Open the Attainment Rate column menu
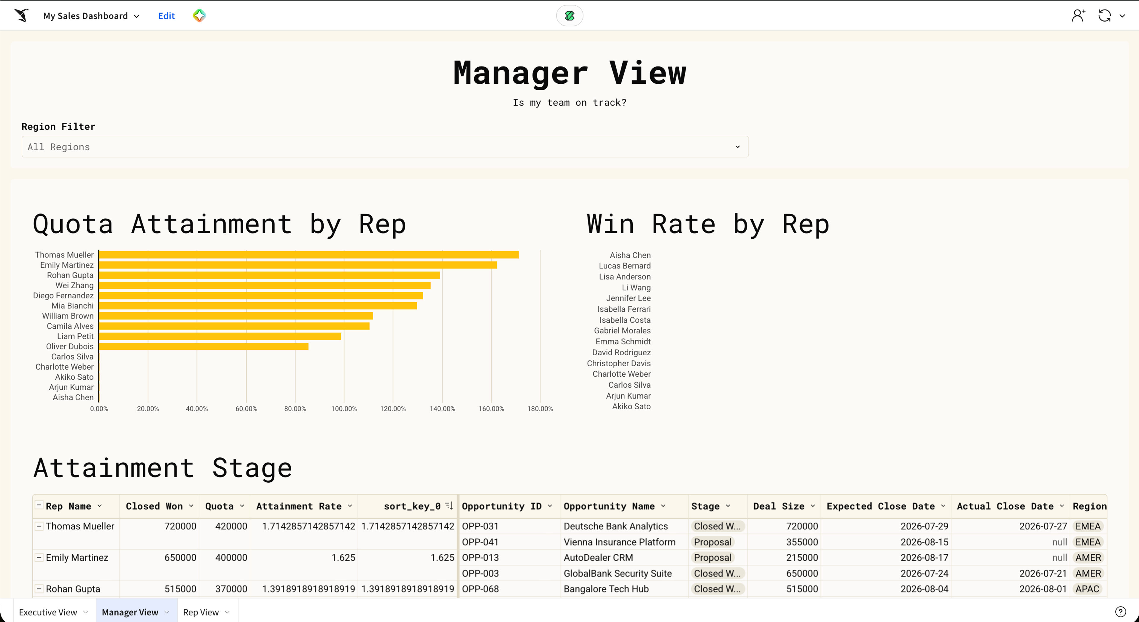This screenshot has width=1139, height=622. tap(350, 506)
